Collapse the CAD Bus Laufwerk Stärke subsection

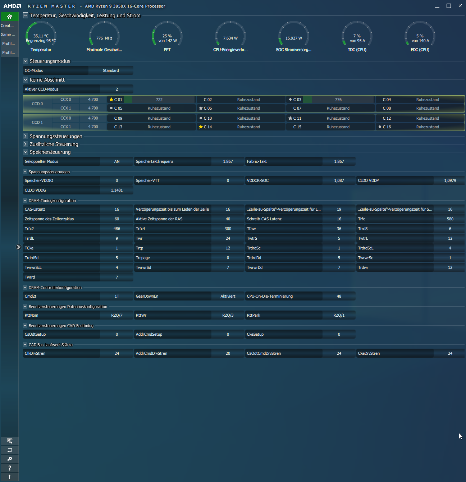tap(25, 345)
